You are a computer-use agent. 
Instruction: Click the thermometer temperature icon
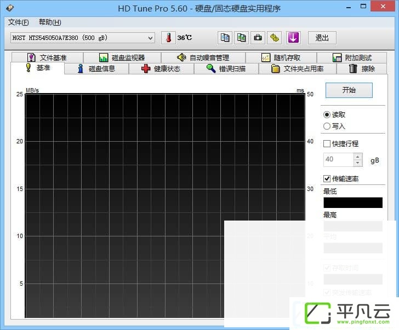[168, 38]
